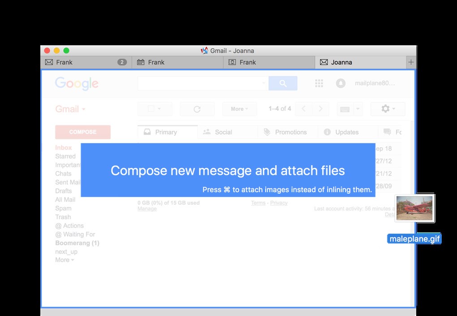457x316 pixels.
Task: Select the maleplane.gif file name
Action: coord(414,239)
